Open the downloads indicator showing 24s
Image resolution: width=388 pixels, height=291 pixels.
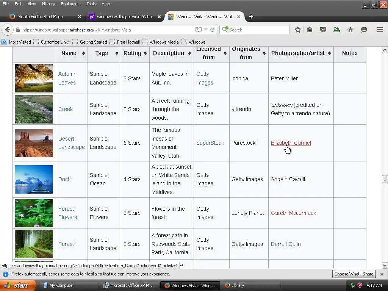click(337, 30)
